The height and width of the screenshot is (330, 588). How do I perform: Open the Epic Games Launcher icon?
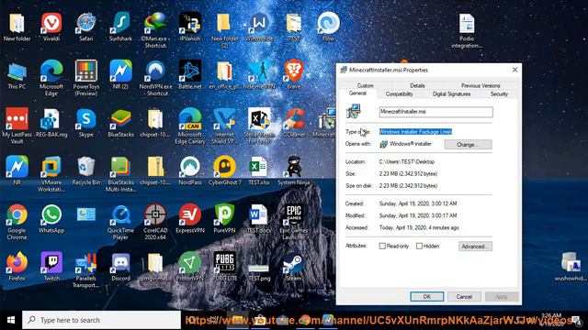[294, 222]
